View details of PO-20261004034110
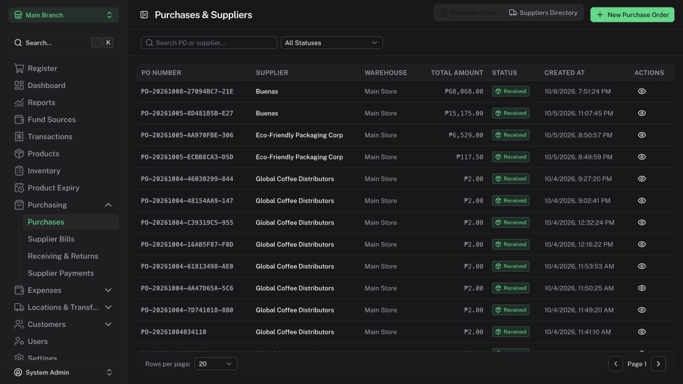This screenshot has width=683, height=384. (642, 332)
